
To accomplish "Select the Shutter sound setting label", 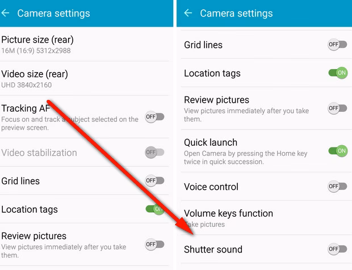I will click(213, 250).
